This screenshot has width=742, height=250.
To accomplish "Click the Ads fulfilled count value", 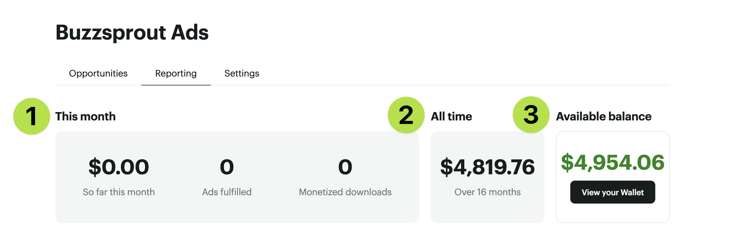I will tap(227, 167).
